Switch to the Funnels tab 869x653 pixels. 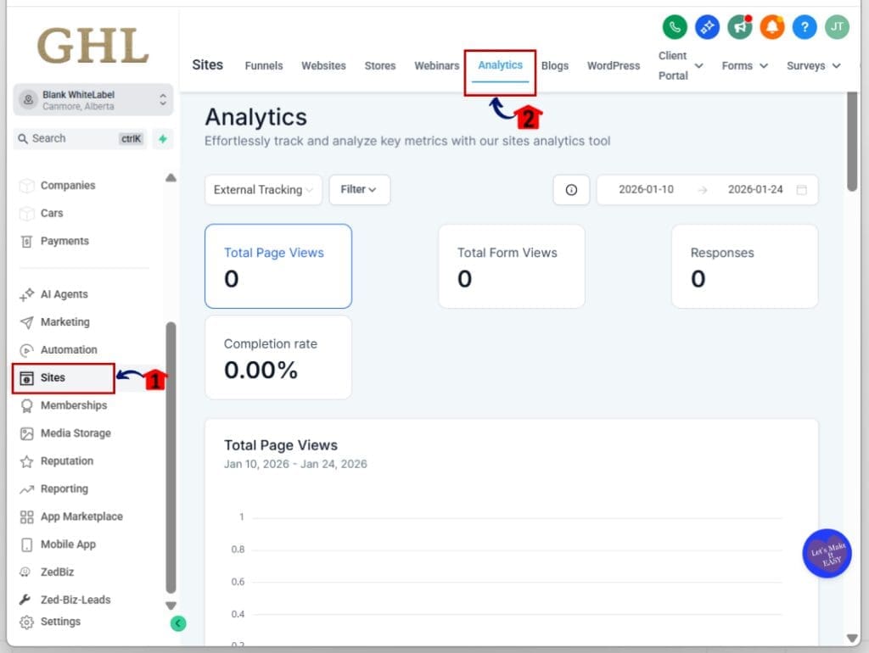(x=264, y=65)
